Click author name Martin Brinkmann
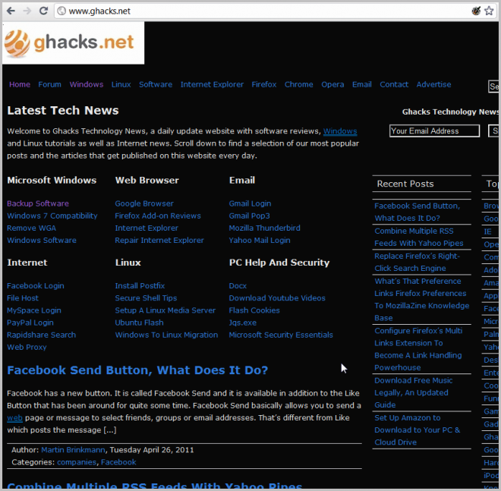This screenshot has width=501, height=491. [x=74, y=450]
